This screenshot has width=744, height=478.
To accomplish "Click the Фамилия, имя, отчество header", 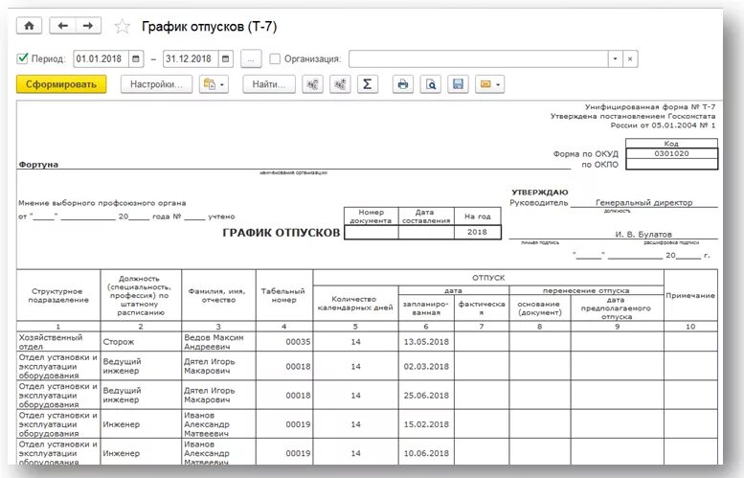I will tap(218, 295).
